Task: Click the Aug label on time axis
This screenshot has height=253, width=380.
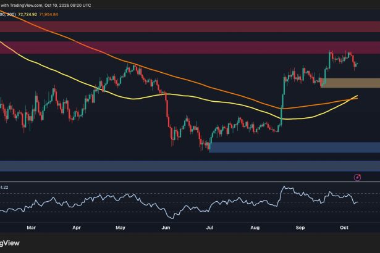Action: [255, 228]
